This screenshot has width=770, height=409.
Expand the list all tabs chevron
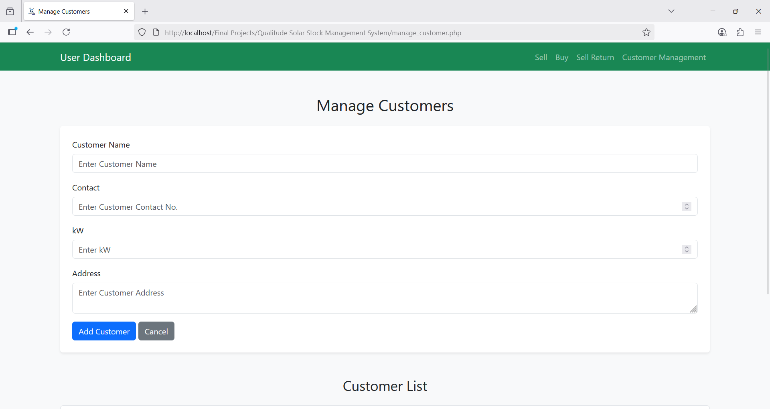tap(671, 11)
